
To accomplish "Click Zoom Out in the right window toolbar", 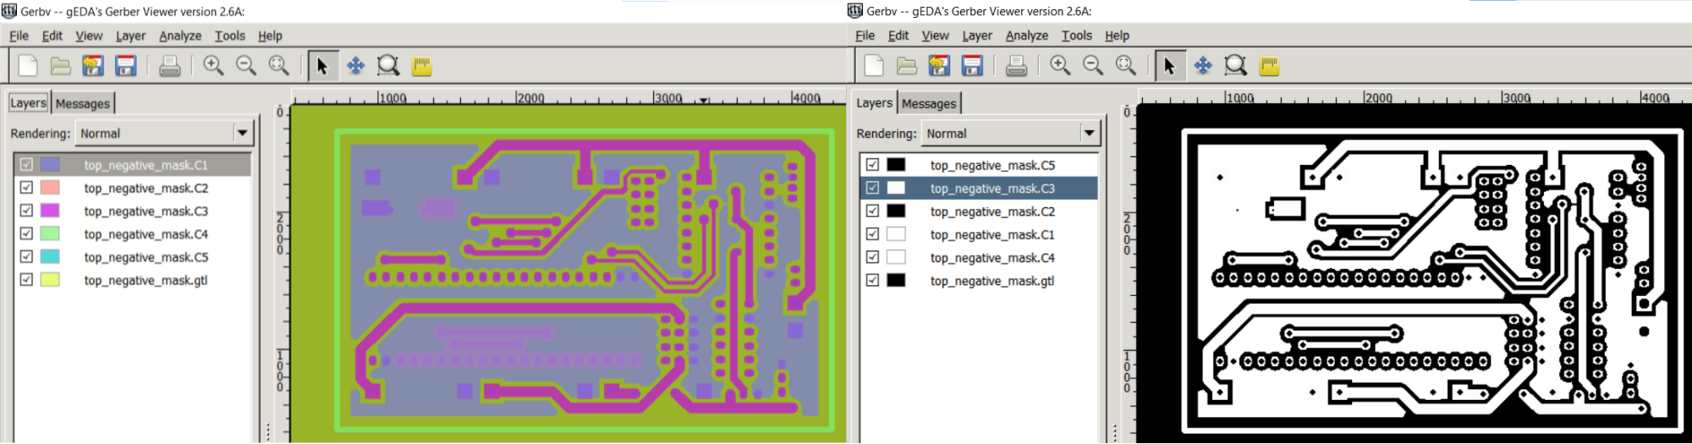I will (x=1092, y=66).
